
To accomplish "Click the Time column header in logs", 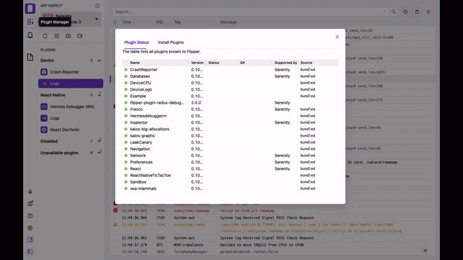I will coord(126,22).
